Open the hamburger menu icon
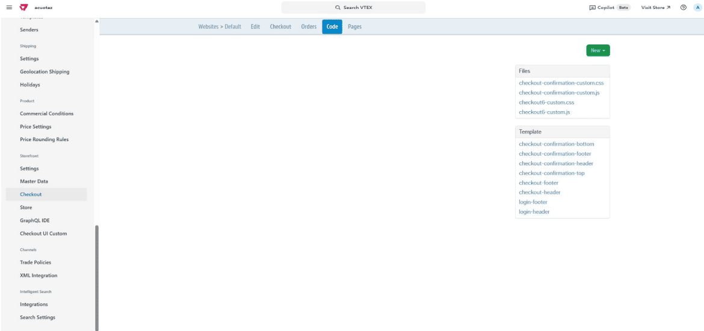Viewport: 704px width, 331px height. [x=10, y=7]
